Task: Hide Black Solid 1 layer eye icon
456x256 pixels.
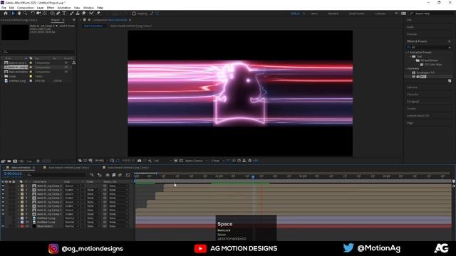Action: [x=3, y=226]
